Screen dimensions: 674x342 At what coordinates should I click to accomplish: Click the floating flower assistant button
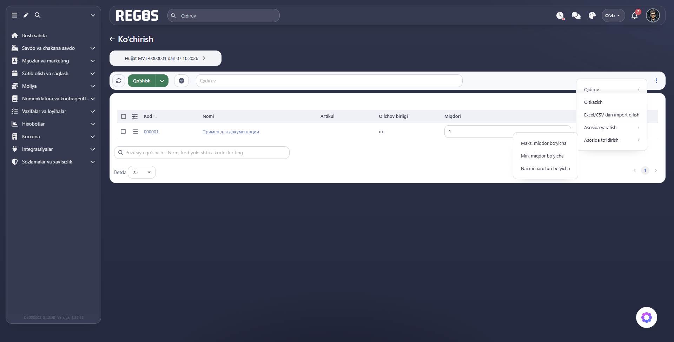(646, 317)
